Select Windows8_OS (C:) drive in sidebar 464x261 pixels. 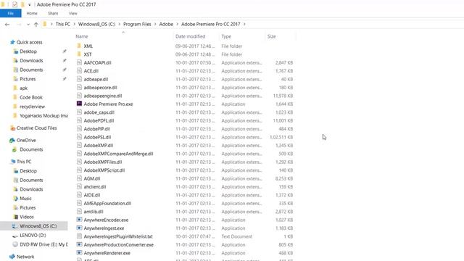[38, 226]
